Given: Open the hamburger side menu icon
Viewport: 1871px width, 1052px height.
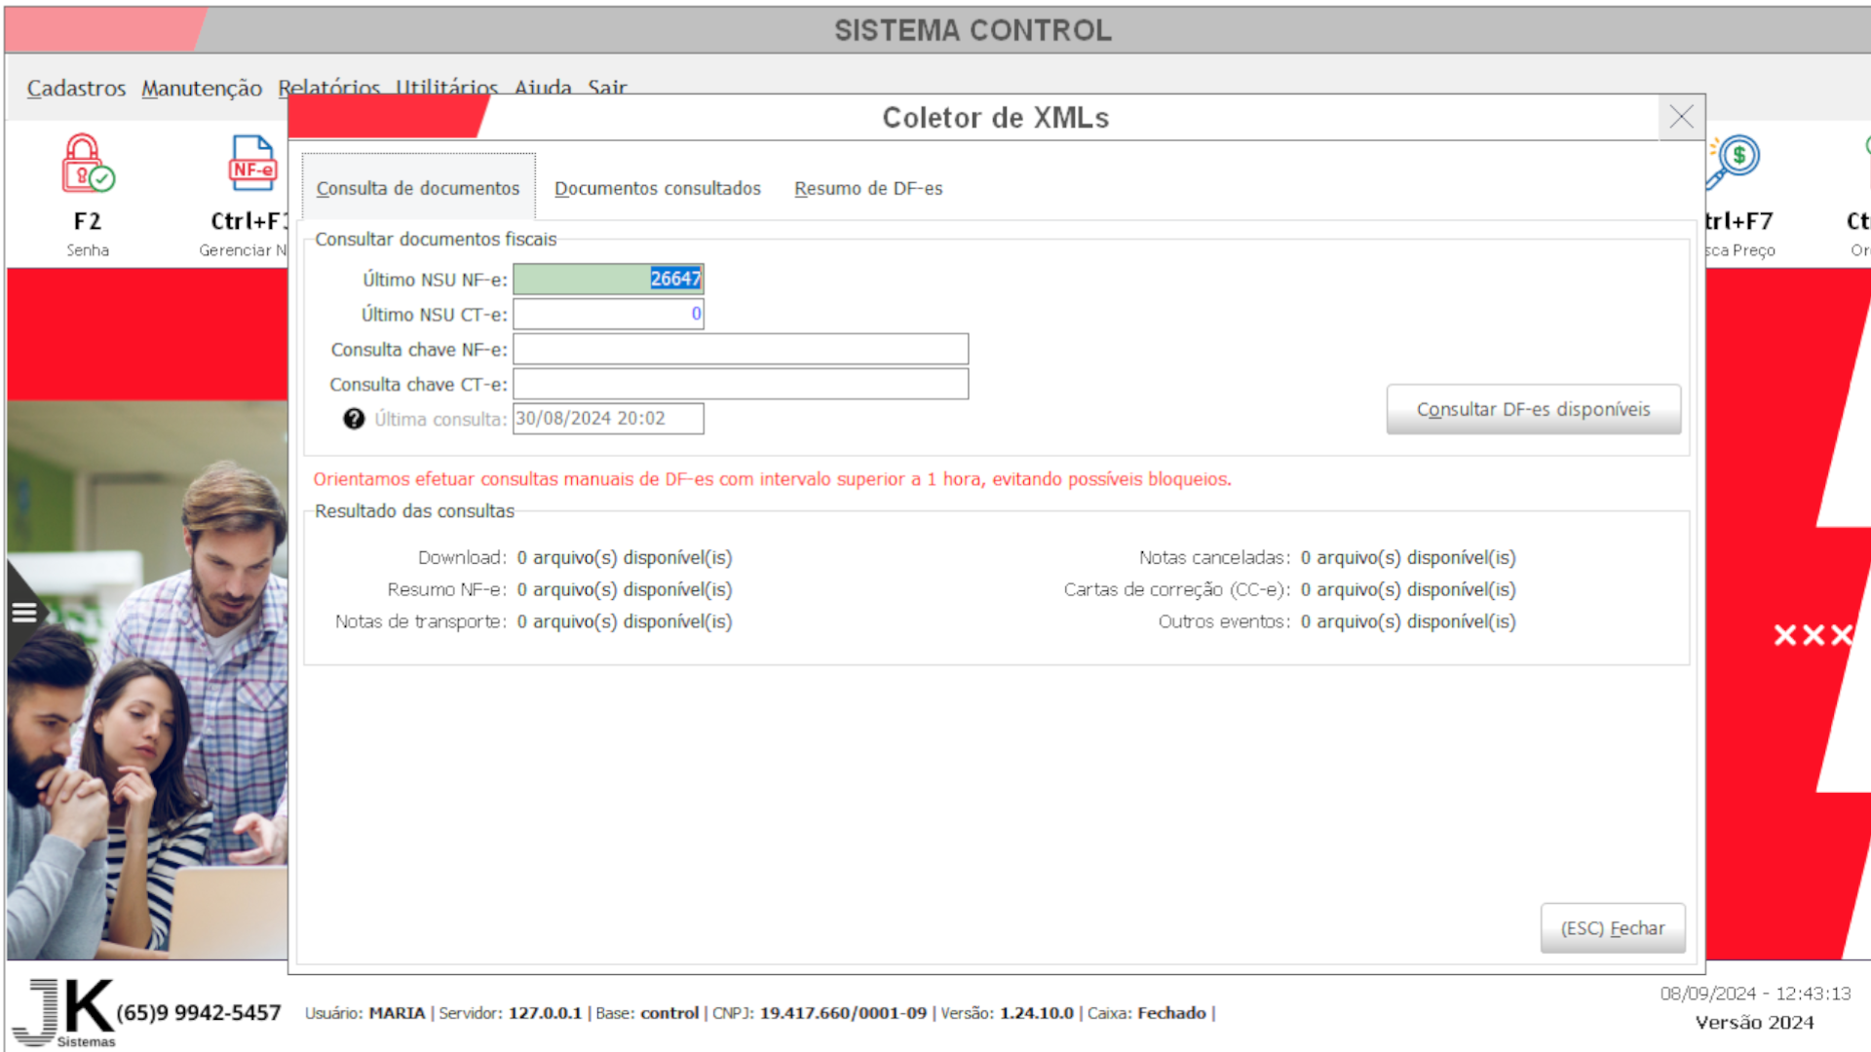Looking at the screenshot, I should pyautogui.click(x=24, y=613).
